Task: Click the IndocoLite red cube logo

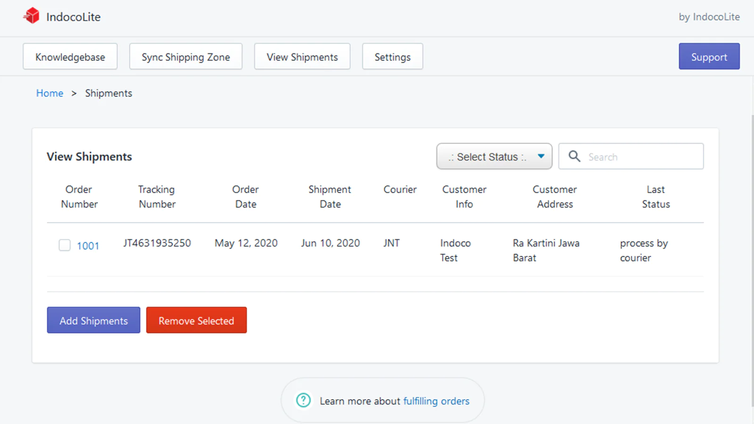Action: (32, 16)
